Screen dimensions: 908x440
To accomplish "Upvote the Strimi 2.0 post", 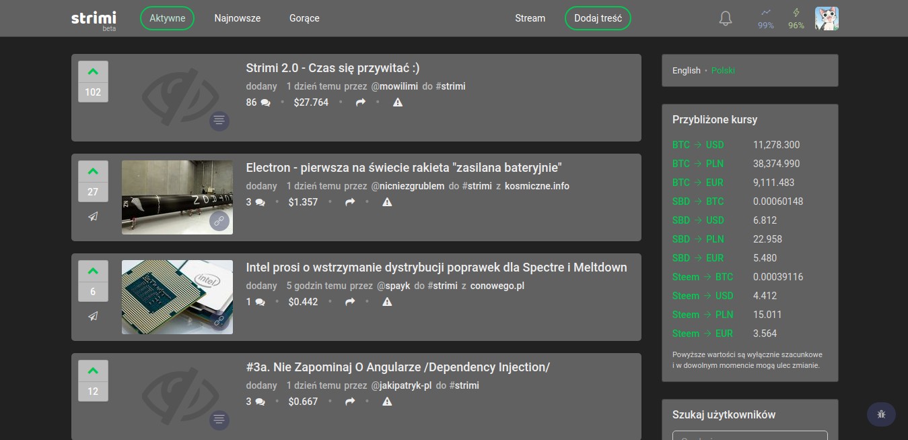I will tap(93, 71).
